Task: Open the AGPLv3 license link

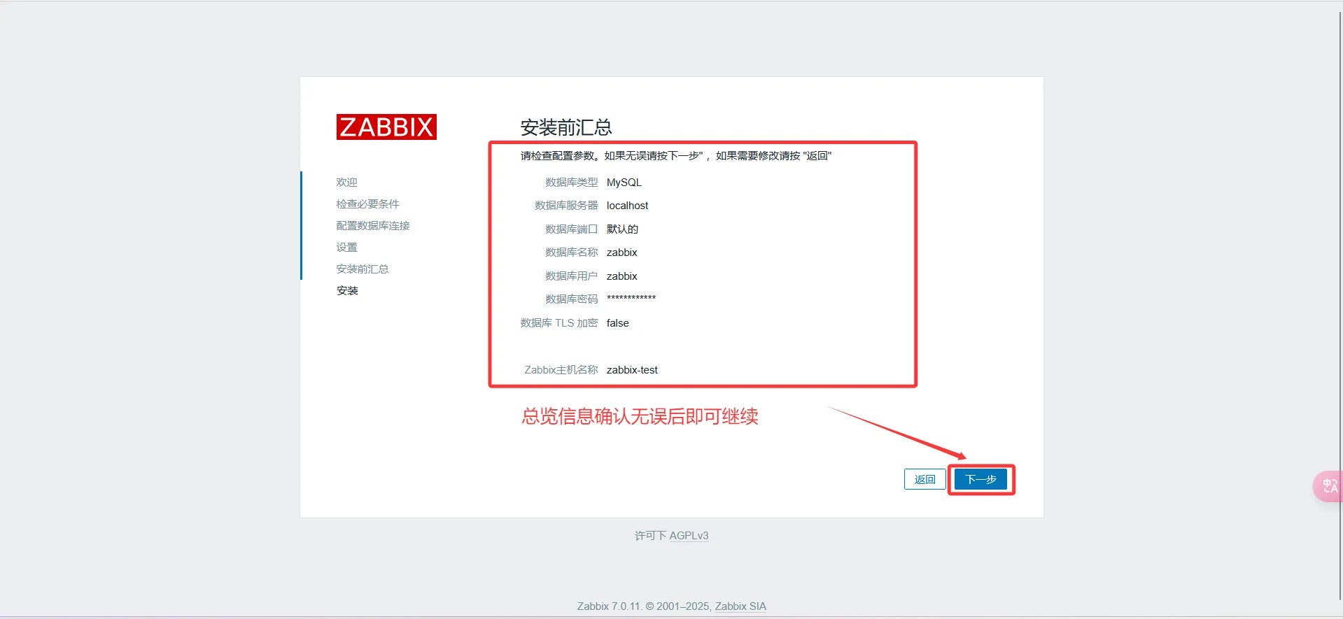Action: tap(689, 536)
